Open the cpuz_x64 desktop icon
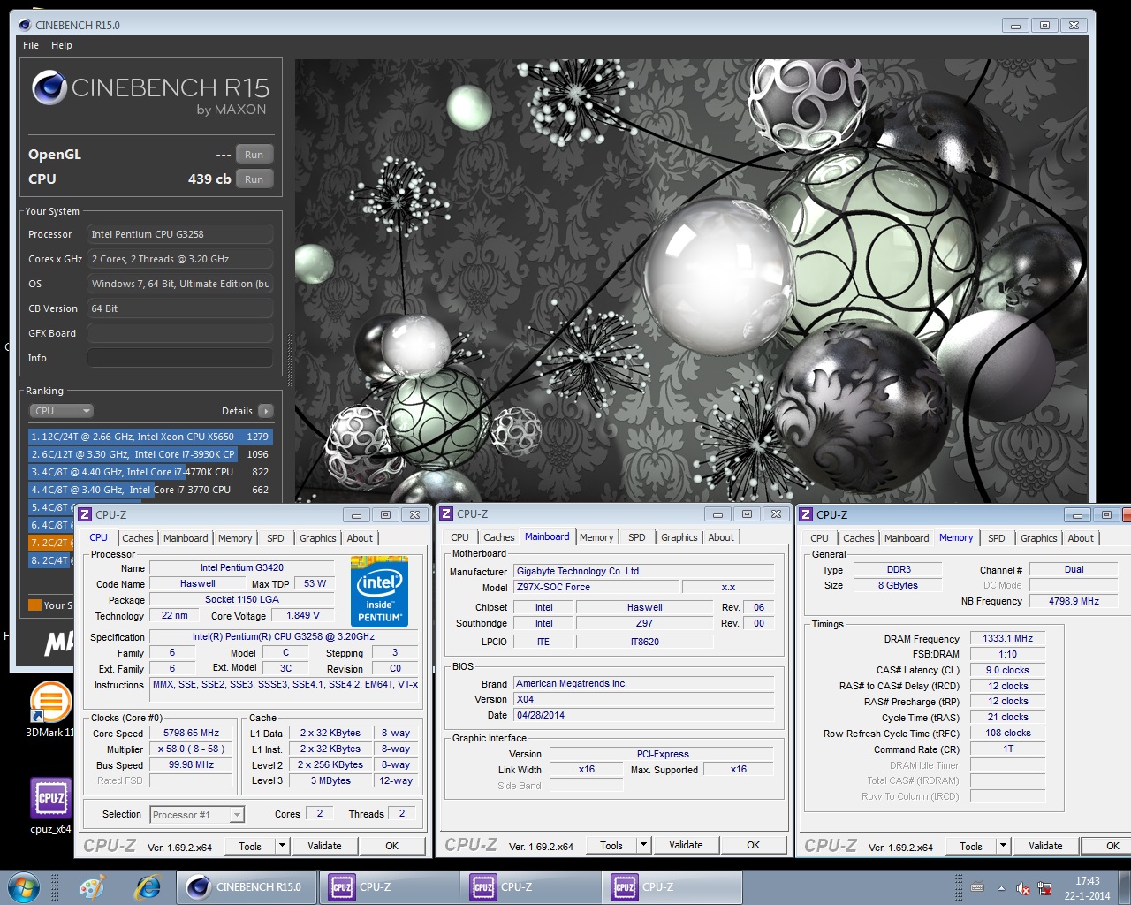 tap(50, 804)
